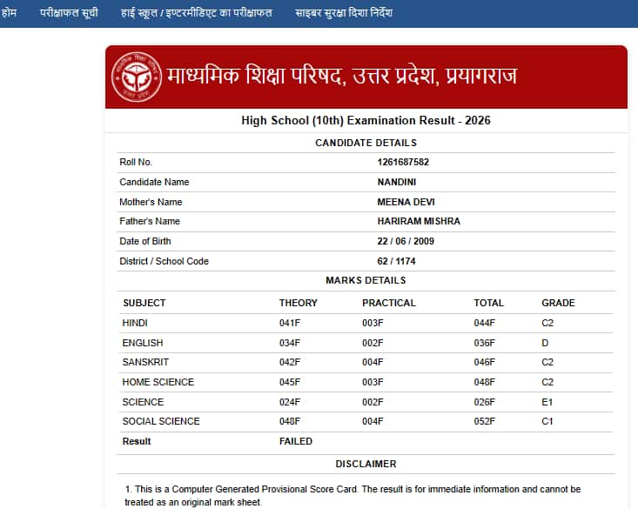The image size is (638, 509).
Task: Open साइबर सुरक्षा दिशा निर्देश menu item
Action: 344,13
